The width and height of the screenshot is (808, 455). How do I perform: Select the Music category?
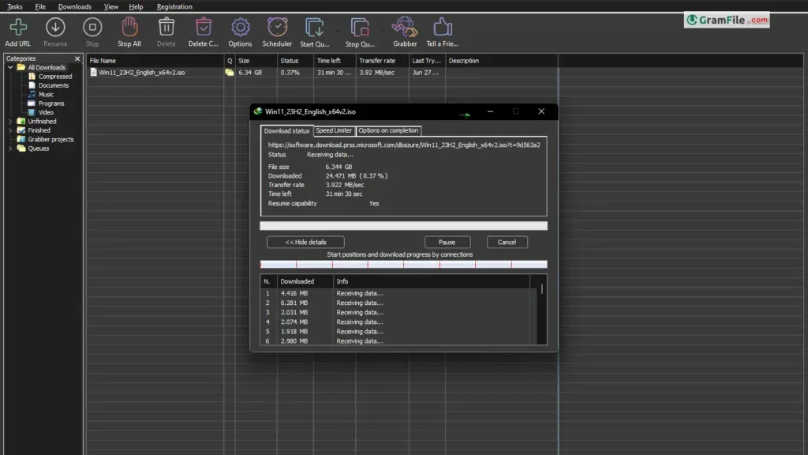46,95
